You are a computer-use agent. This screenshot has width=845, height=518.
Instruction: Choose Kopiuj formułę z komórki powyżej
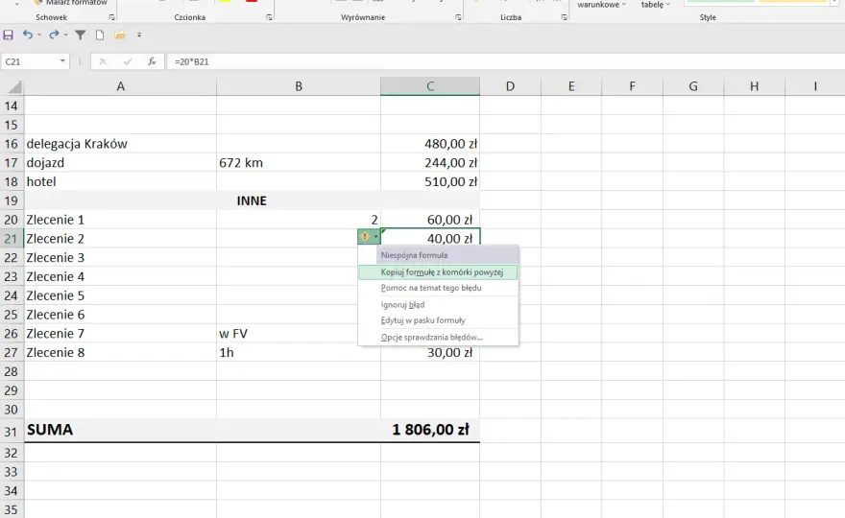[x=438, y=272]
